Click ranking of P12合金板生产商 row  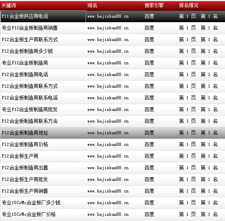point(198,156)
